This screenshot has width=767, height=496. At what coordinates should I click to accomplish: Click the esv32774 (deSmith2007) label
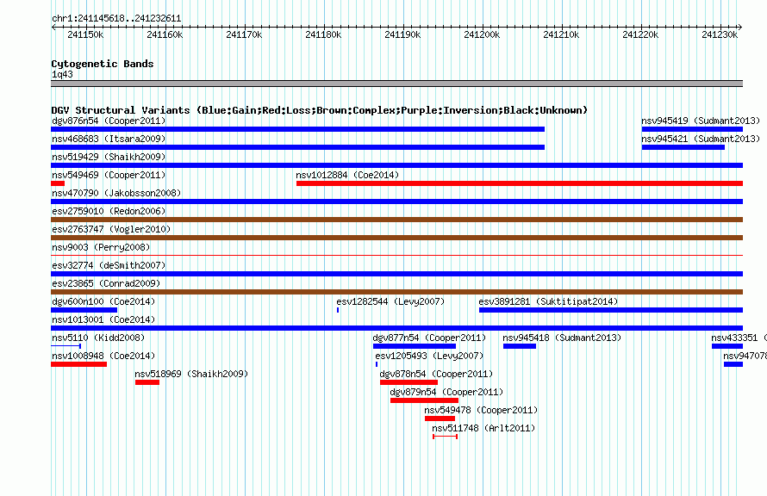click(109, 265)
